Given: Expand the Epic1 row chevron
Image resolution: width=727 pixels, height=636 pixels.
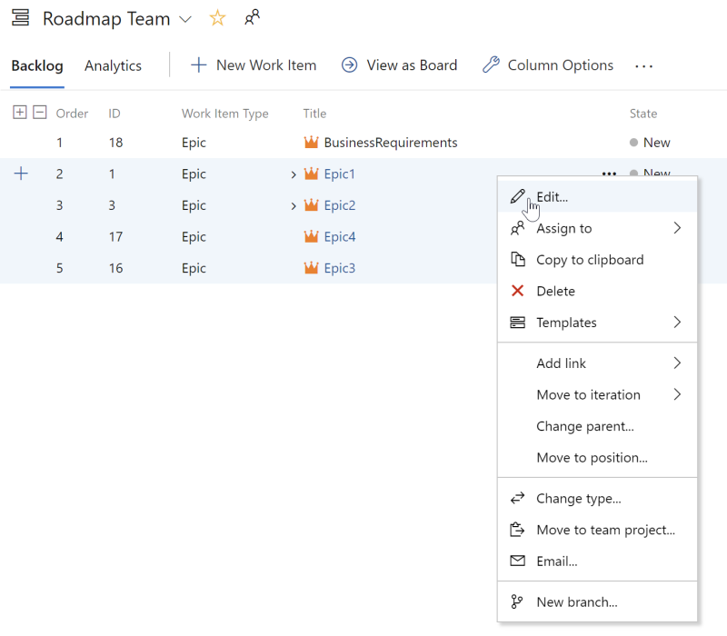Looking at the screenshot, I should pyautogui.click(x=294, y=174).
